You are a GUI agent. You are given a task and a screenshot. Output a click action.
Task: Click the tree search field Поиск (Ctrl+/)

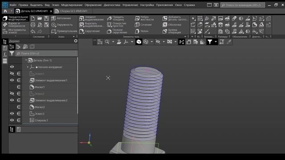tap(47, 53)
